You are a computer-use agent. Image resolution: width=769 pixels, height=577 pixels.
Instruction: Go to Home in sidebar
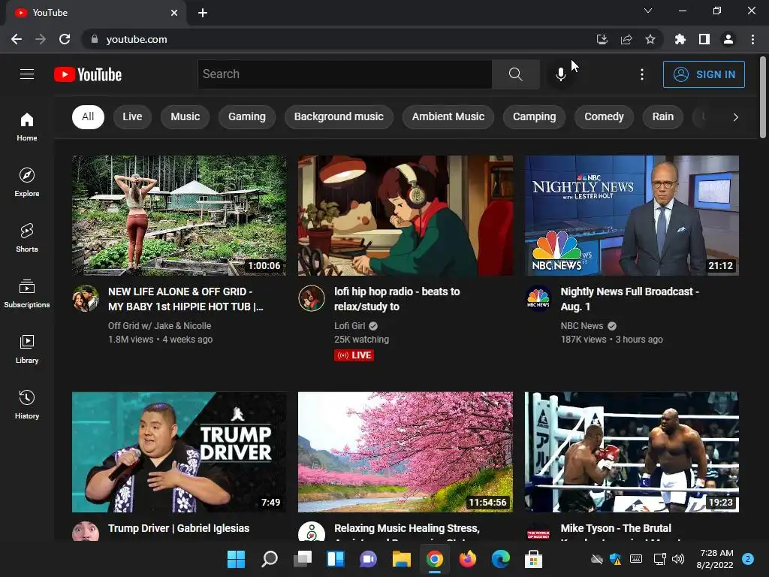(x=27, y=127)
